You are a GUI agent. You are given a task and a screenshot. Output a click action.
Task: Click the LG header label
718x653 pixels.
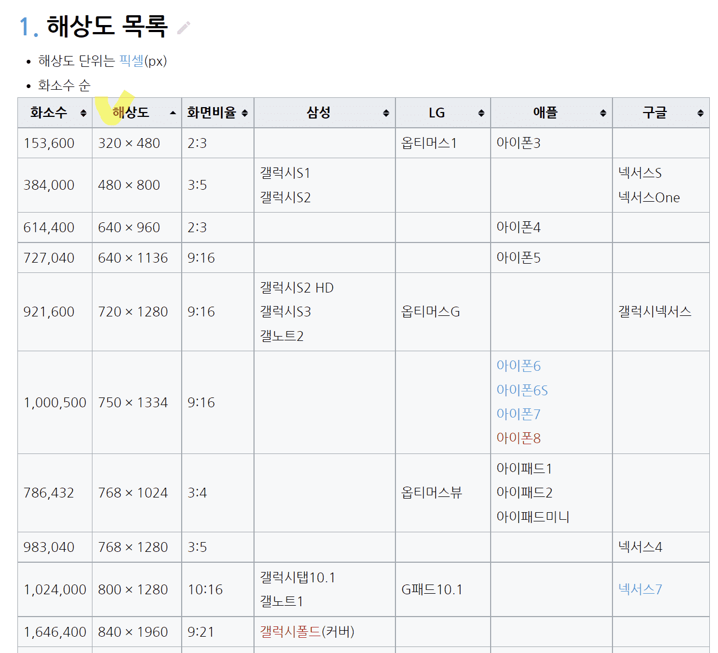(437, 113)
